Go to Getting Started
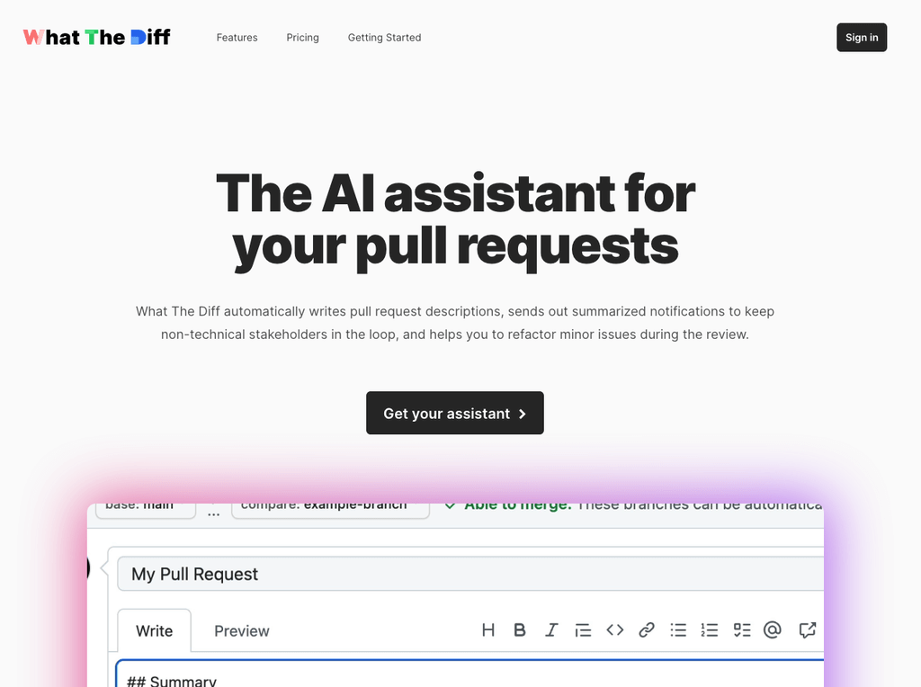 coord(384,38)
